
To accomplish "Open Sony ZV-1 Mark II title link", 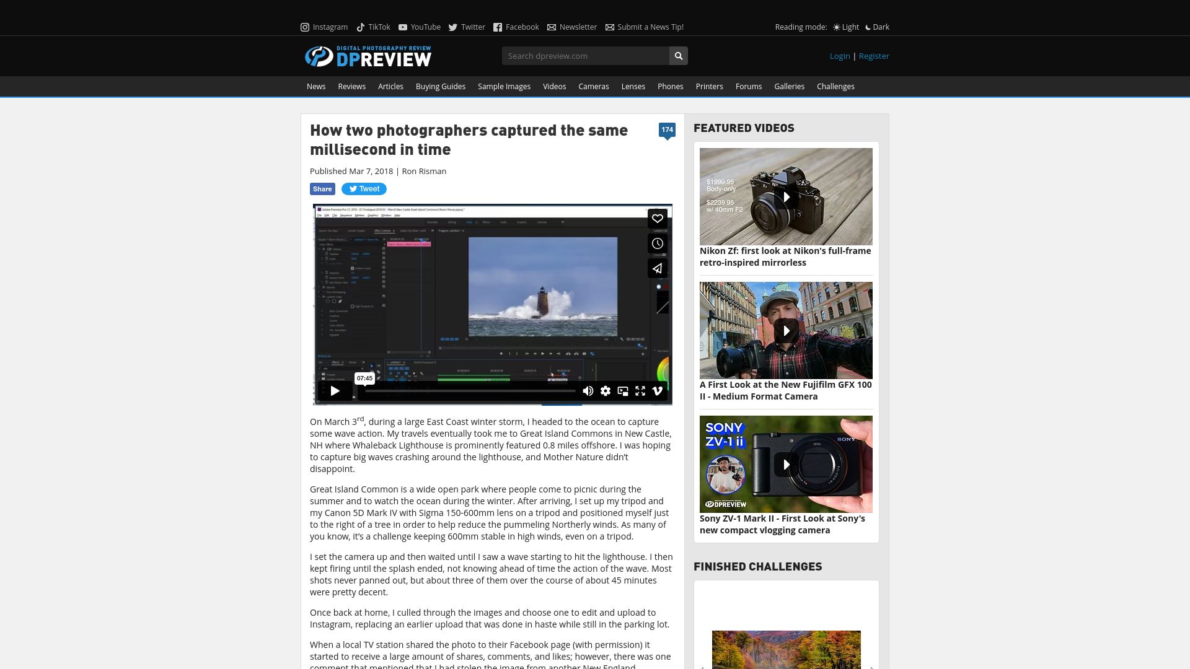I will (782, 524).
